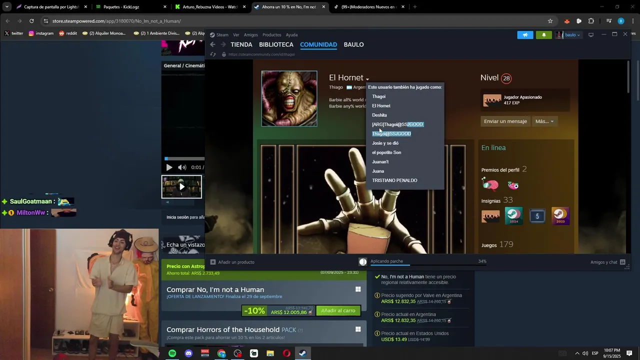Viewport: 640px width, 360px height.
Task: Open the Steam 2024 badge
Action: [513, 216]
